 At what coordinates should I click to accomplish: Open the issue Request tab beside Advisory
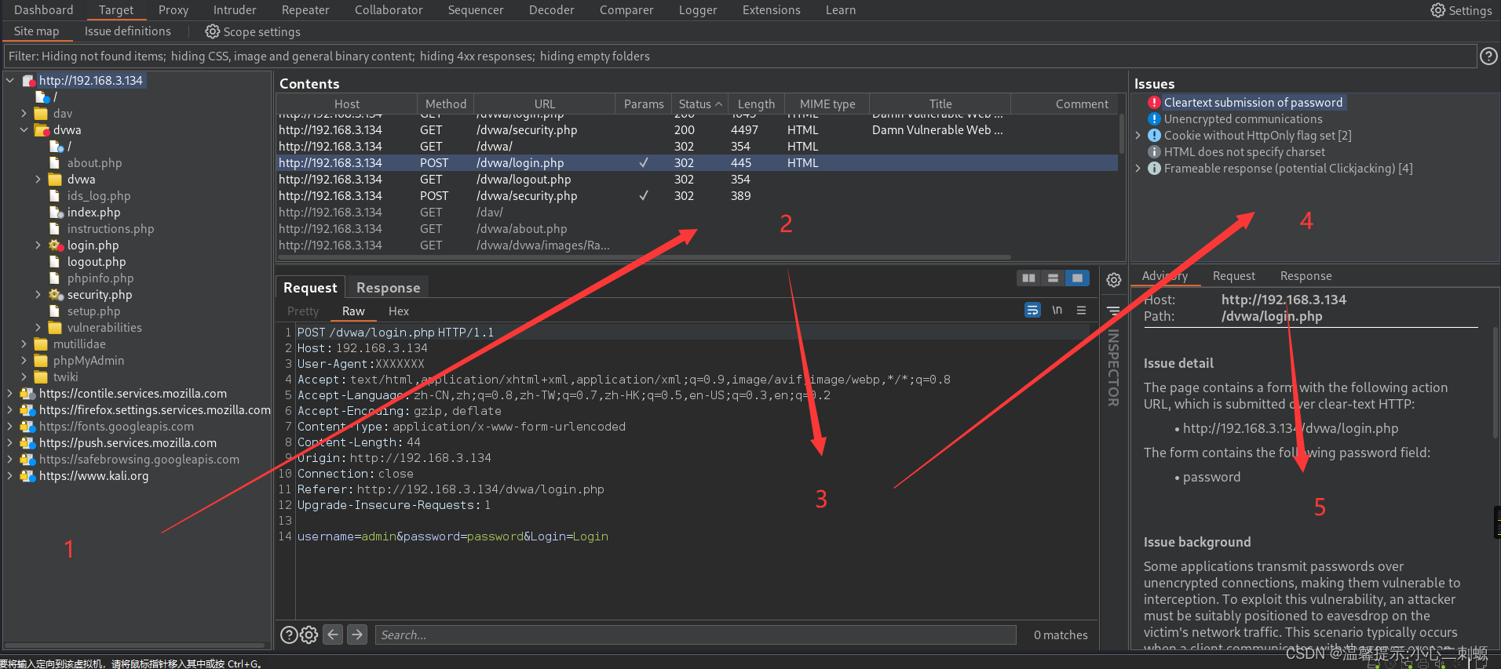tap(1233, 276)
